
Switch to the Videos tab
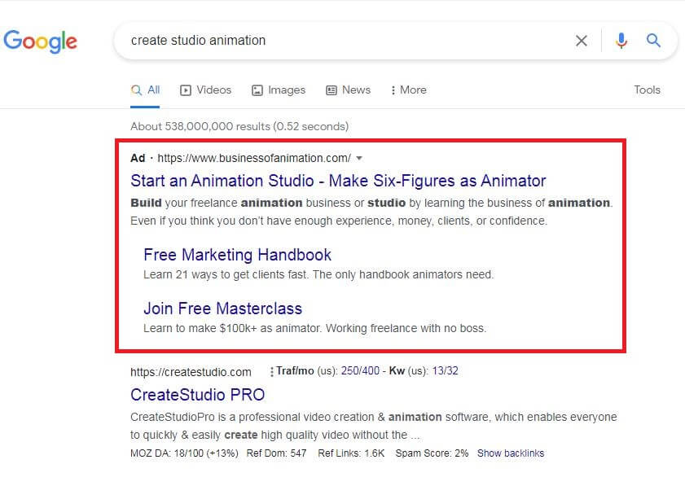(x=206, y=90)
